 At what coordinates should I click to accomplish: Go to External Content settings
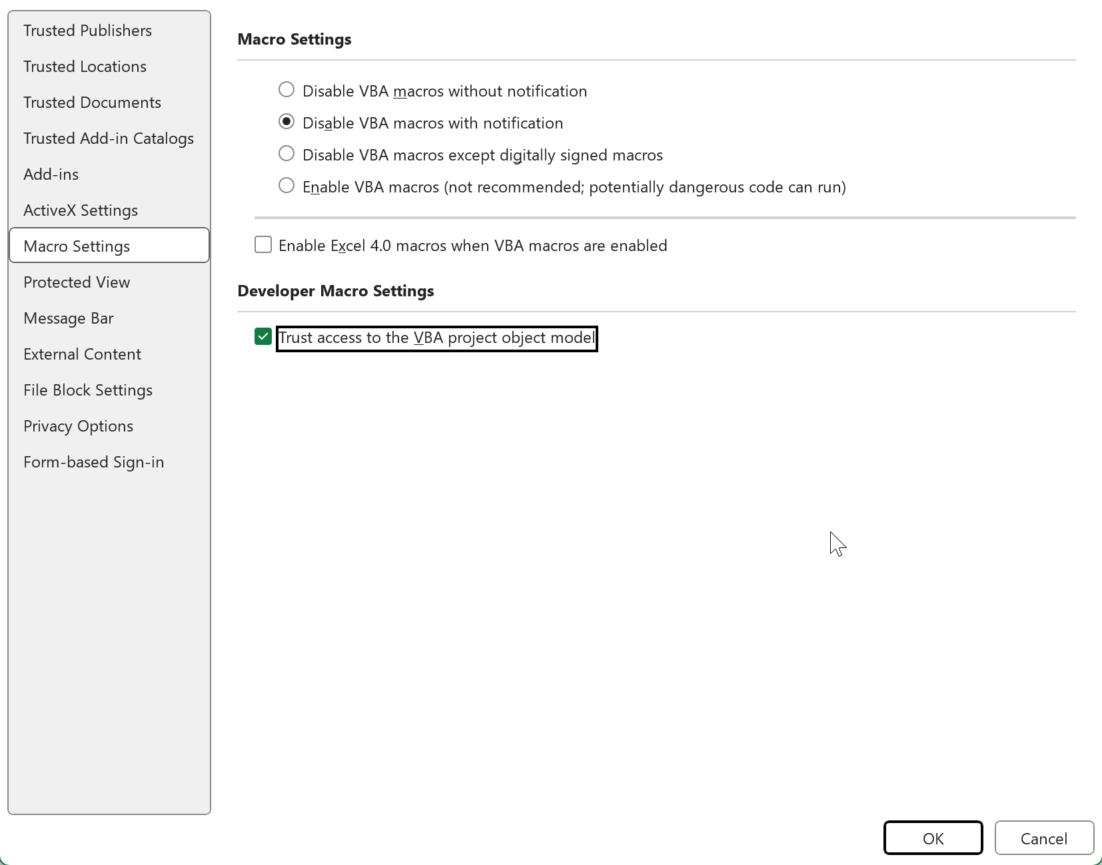click(82, 354)
